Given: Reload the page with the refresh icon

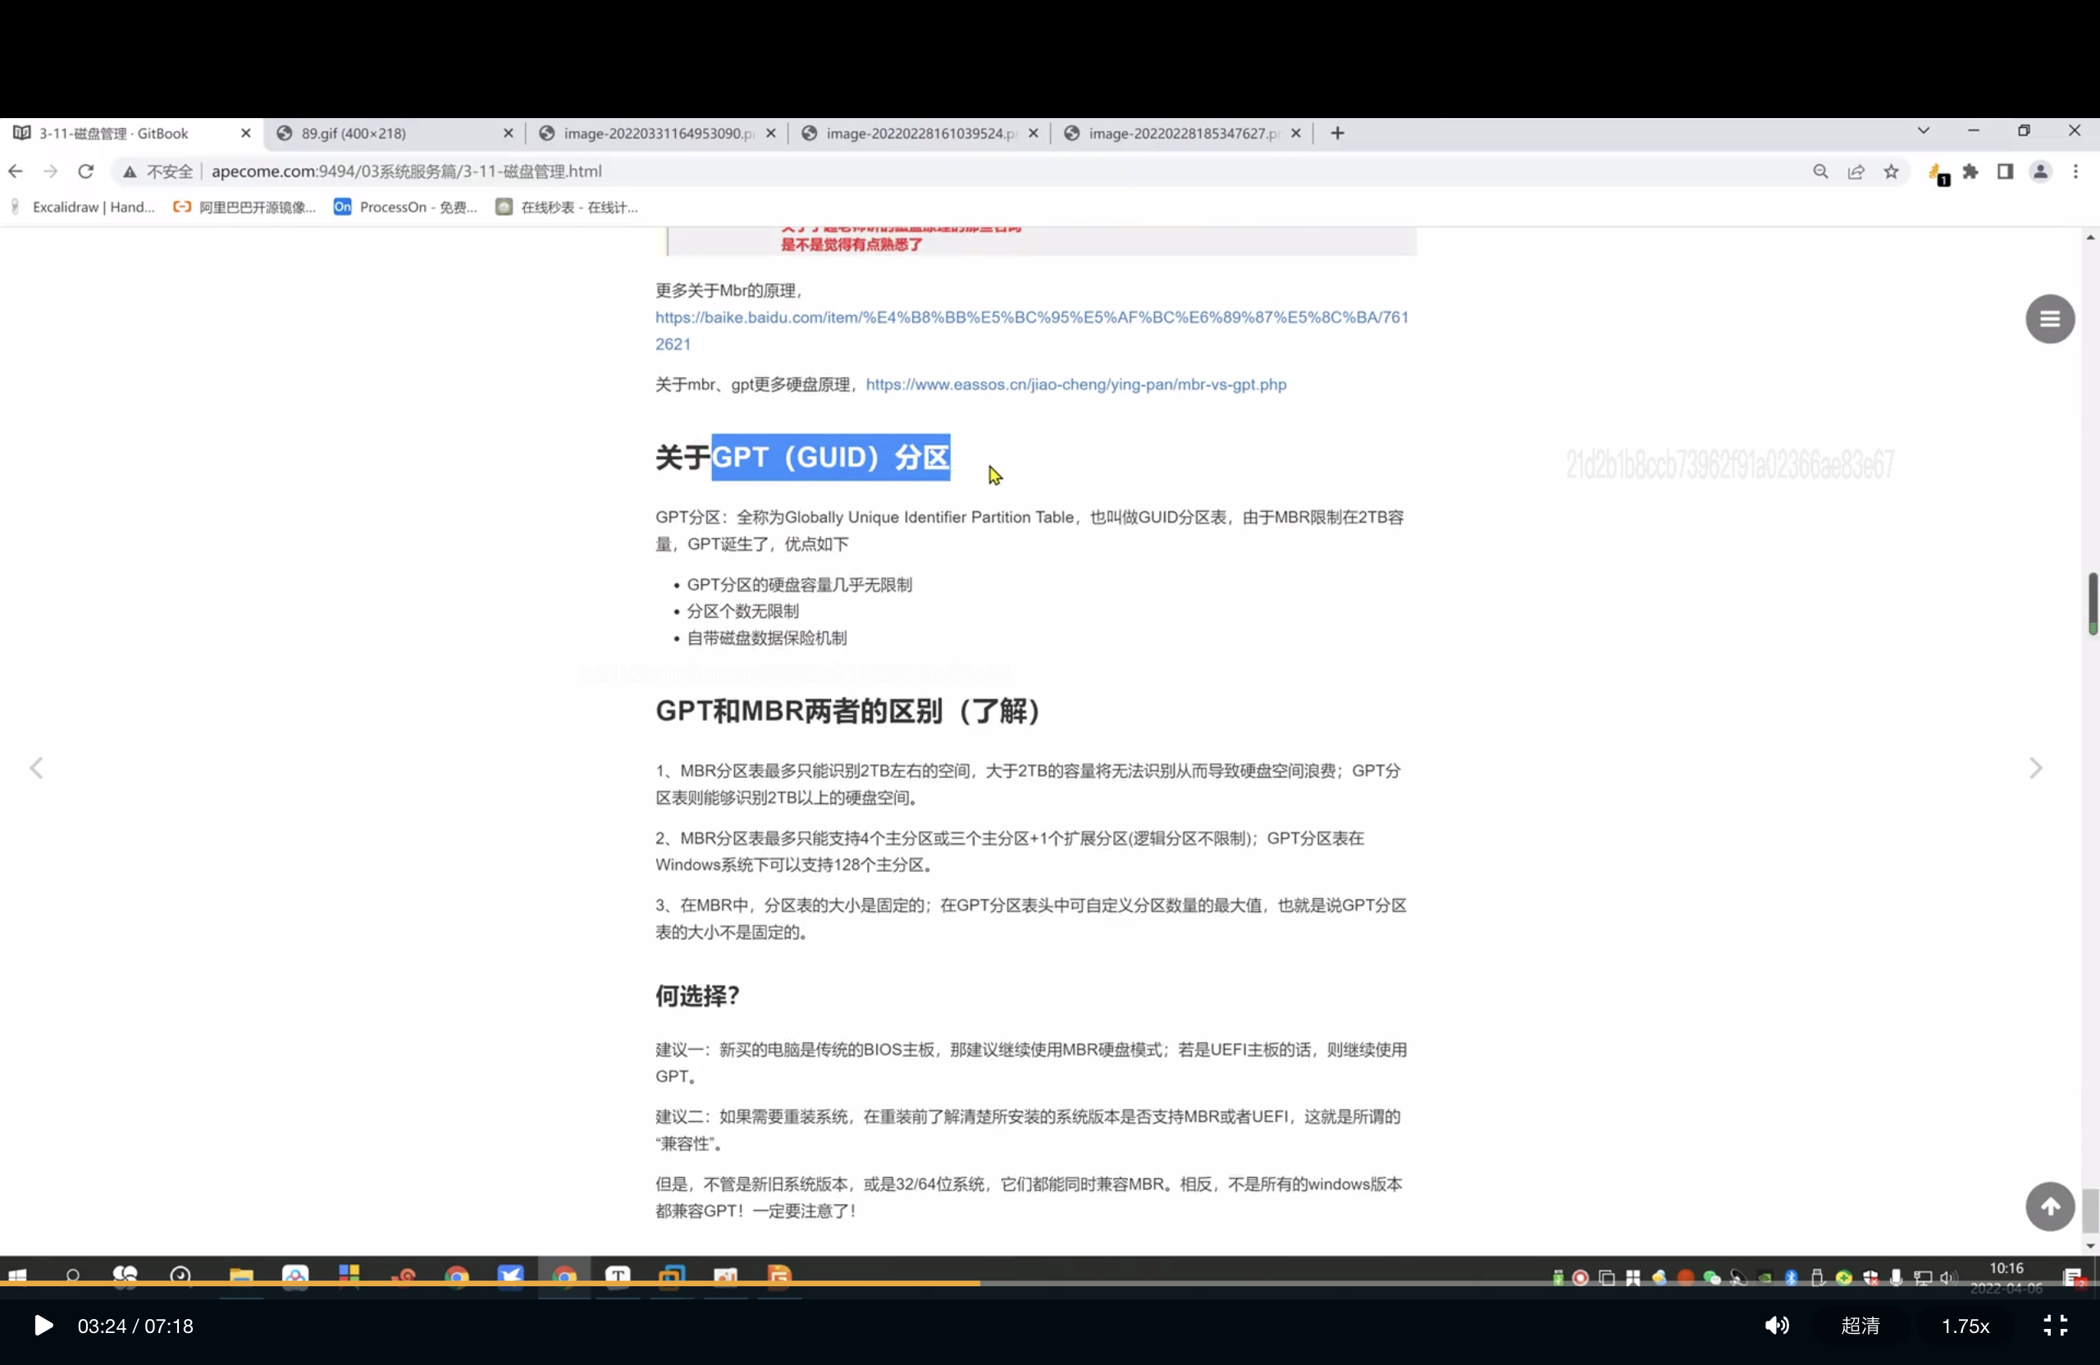Looking at the screenshot, I should (85, 171).
